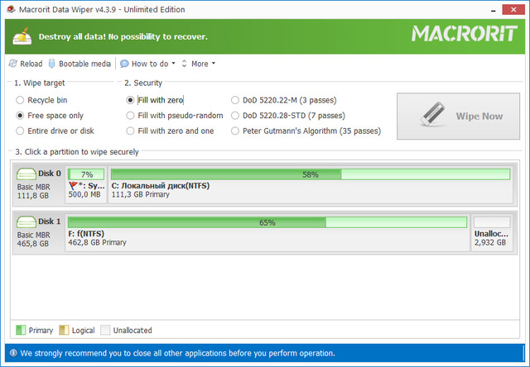530x367 pixels.
Task: Click the How to do speech-bubble icon
Action: [124, 64]
